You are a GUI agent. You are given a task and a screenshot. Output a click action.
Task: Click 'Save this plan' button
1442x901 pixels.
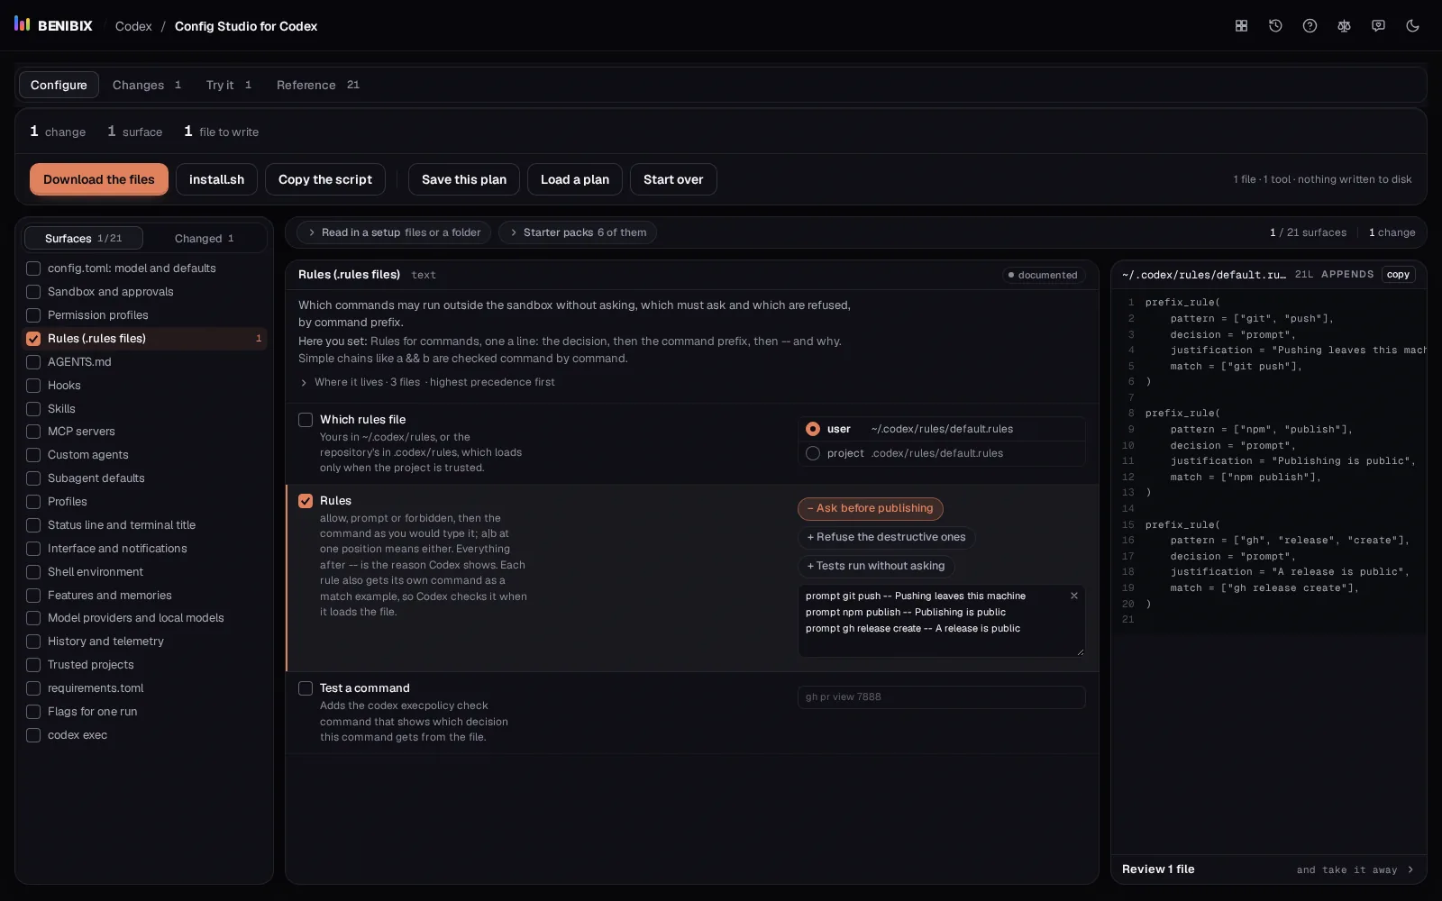(x=464, y=179)
